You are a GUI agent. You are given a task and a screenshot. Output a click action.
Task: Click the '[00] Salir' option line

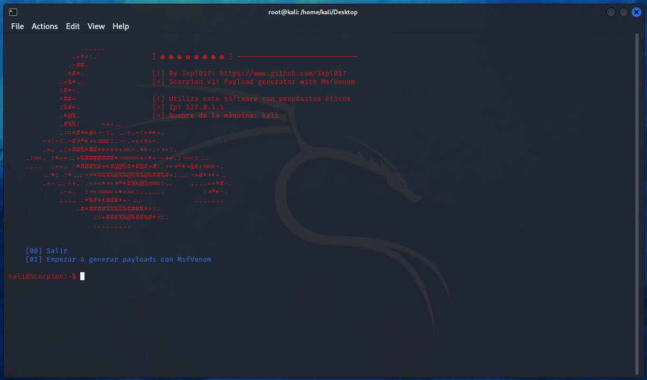(46, 251)
